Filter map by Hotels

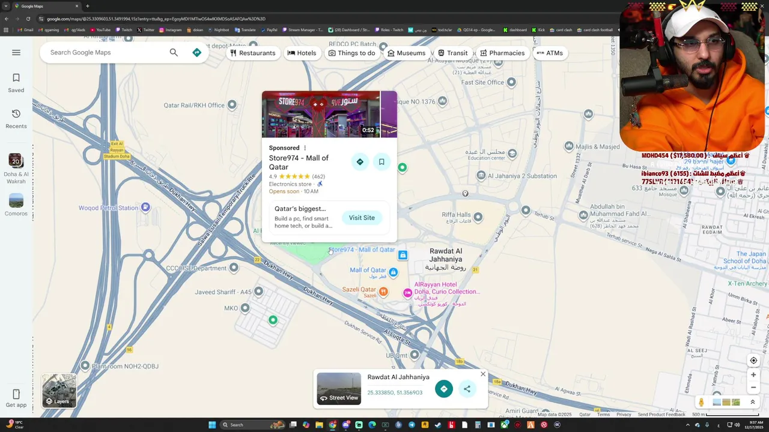coord(302,53)
